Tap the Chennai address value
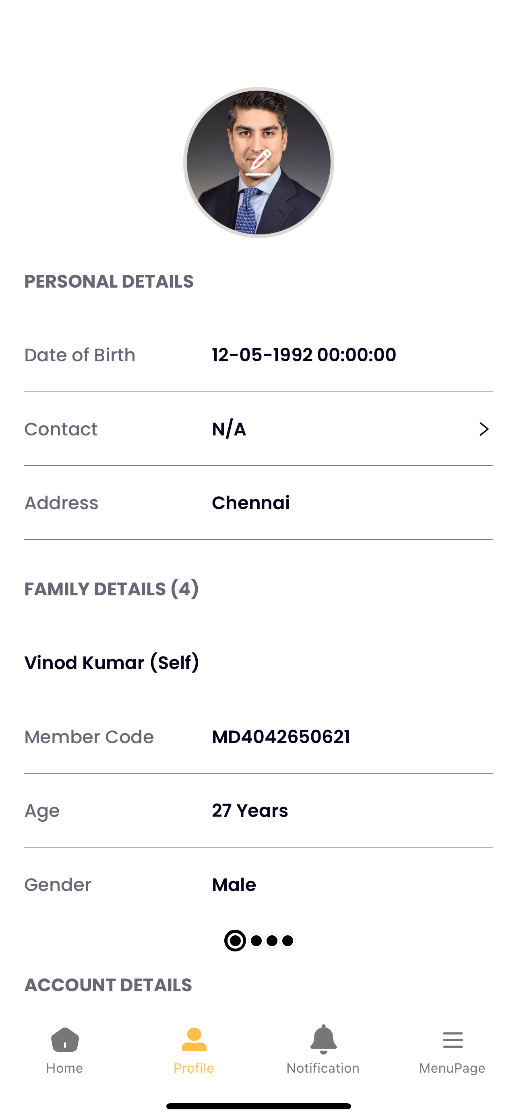 (x=251, y=503)
